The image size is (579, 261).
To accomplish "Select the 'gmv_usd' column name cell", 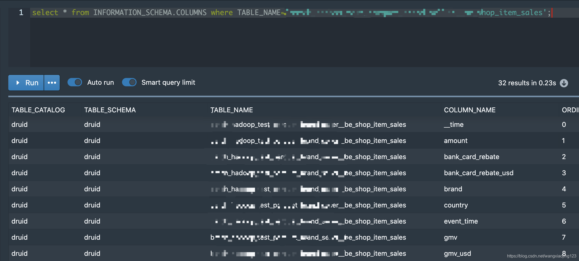I will 457,253.
